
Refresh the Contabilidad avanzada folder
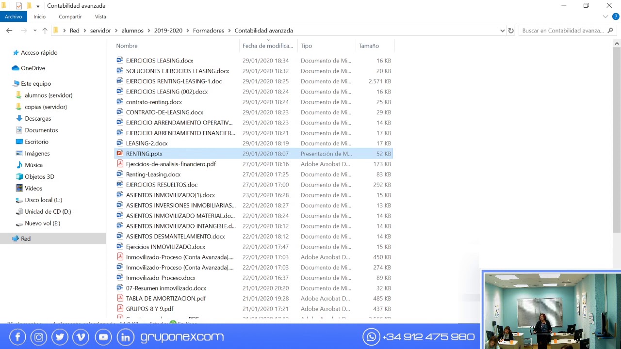511,31
